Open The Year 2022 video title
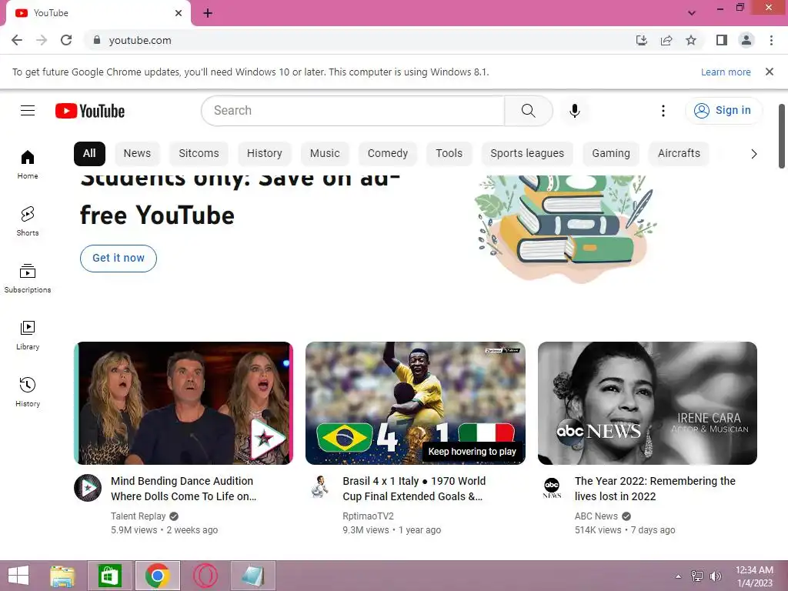This screenshot has height=591, width=788. [x=655, y=489]
